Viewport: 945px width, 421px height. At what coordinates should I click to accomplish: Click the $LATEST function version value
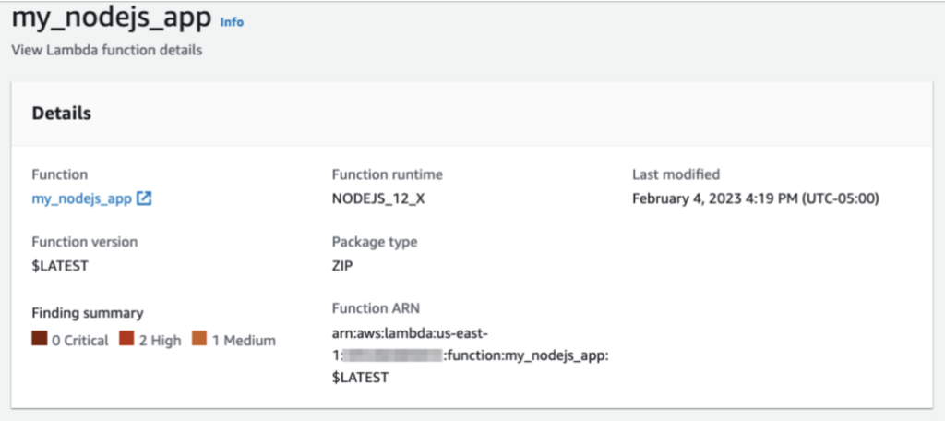tap(60, 265)
